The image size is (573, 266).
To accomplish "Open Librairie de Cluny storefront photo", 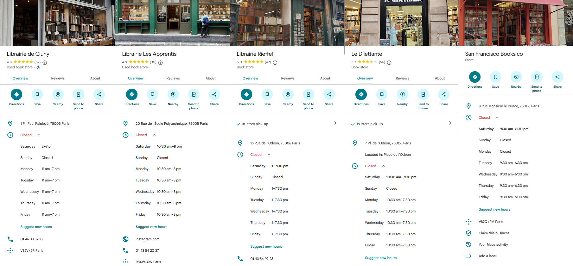I will 57,23.
